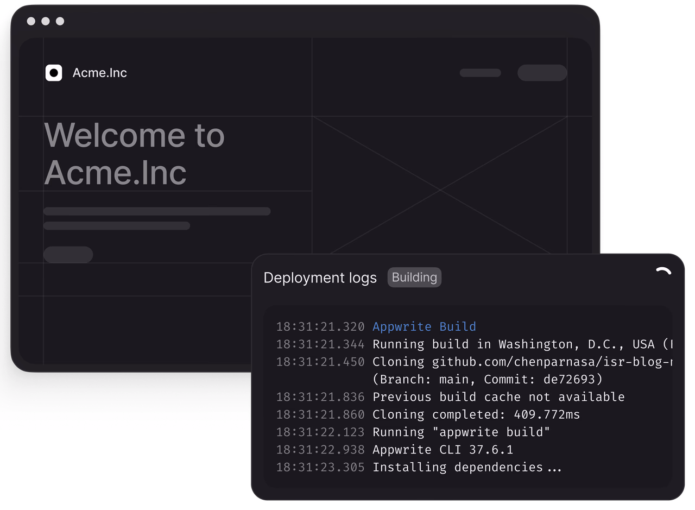
Task: Click timestamp 18:31:21.320
Action: click(x=320, y=326)
